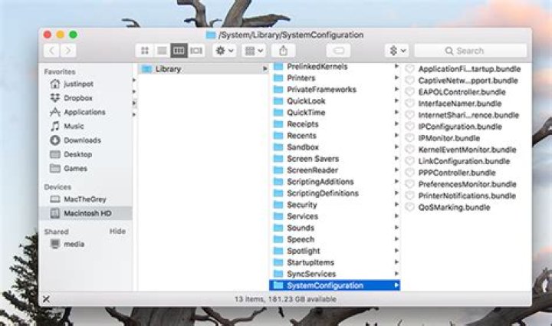
Task: Switch to icon view
Action: coord(145,51)
